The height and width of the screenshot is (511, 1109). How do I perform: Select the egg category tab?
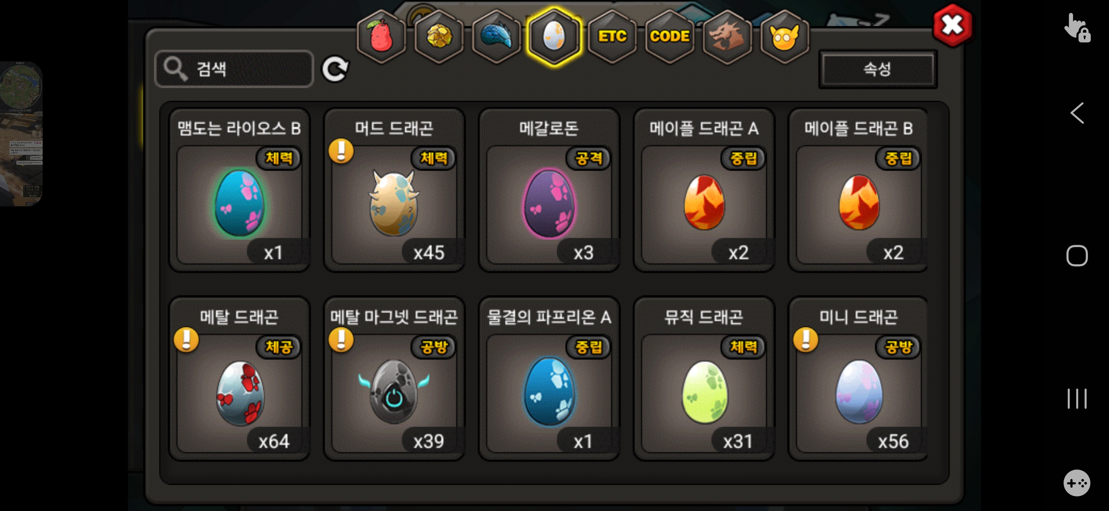pyautogui.click(x=554, y=37)
